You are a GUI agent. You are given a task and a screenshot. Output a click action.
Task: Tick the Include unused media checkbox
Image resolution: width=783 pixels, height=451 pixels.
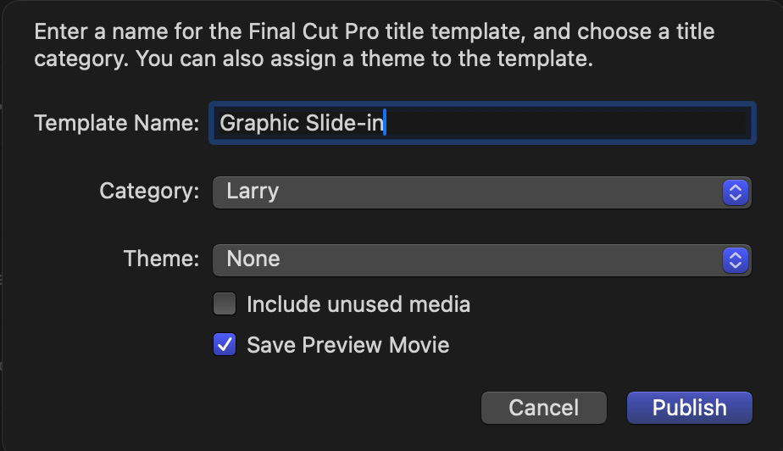[225, 303]
